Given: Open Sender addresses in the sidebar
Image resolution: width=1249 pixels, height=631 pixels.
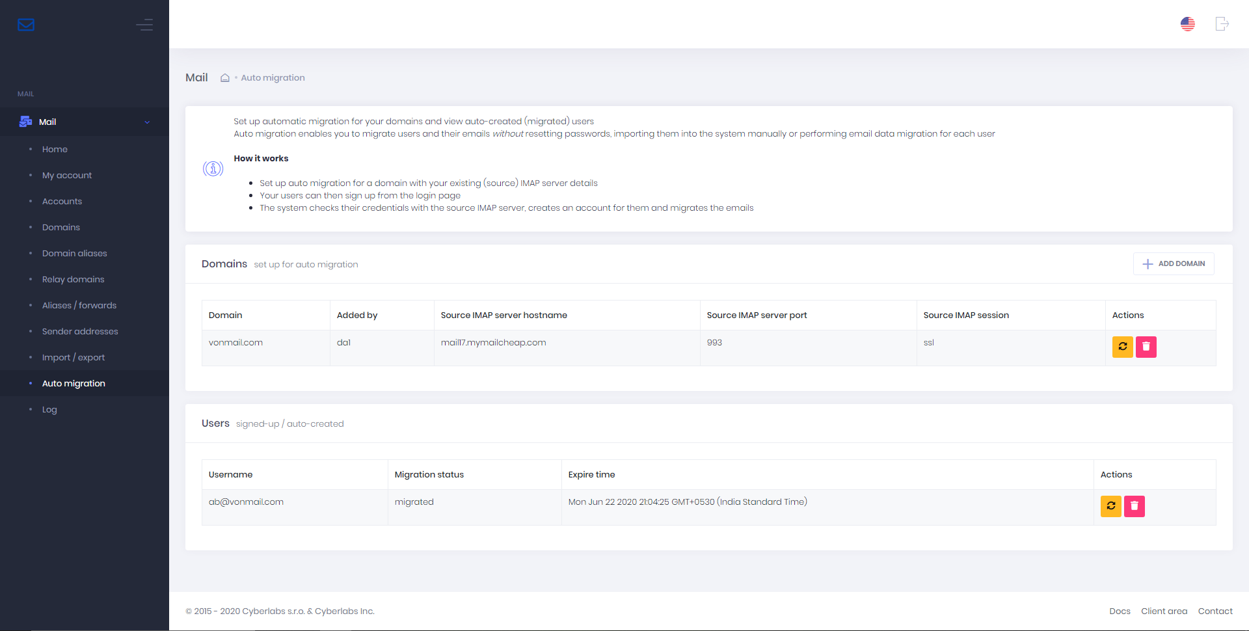Looking at the screenshot, I should tap(80, 331).
